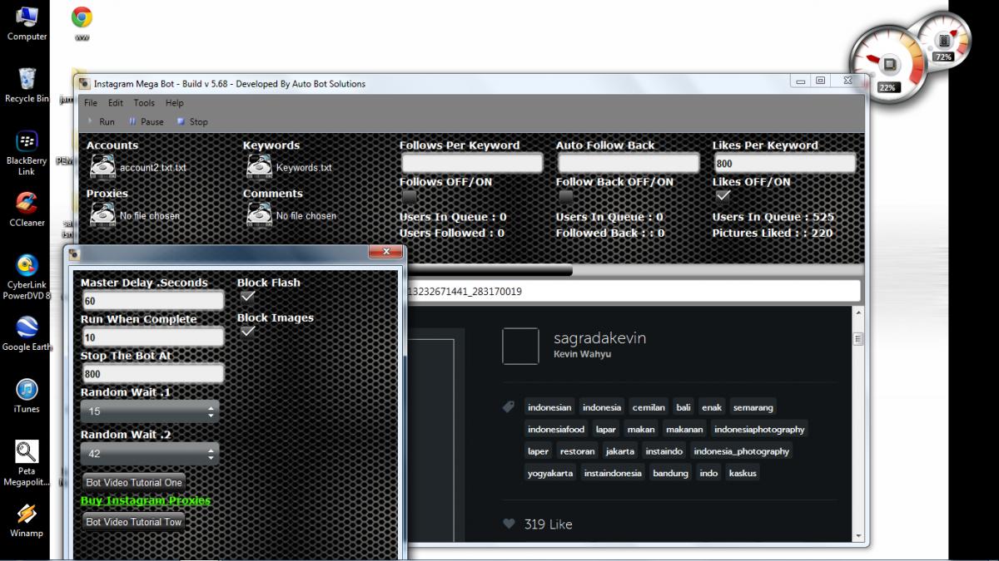
Task: Click the instaindonesia hashtag
Action: (x=613, y=473)
